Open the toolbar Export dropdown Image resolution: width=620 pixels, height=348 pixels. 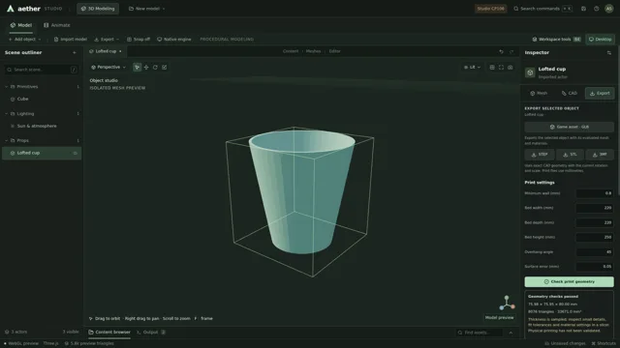coord(107,39)
